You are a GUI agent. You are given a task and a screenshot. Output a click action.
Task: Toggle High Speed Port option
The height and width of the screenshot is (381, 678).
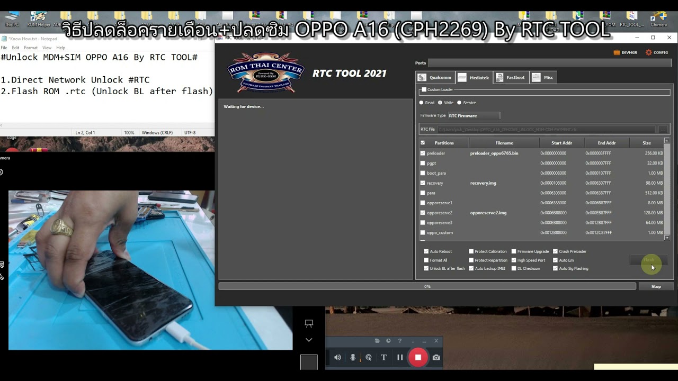pos(514,260)
